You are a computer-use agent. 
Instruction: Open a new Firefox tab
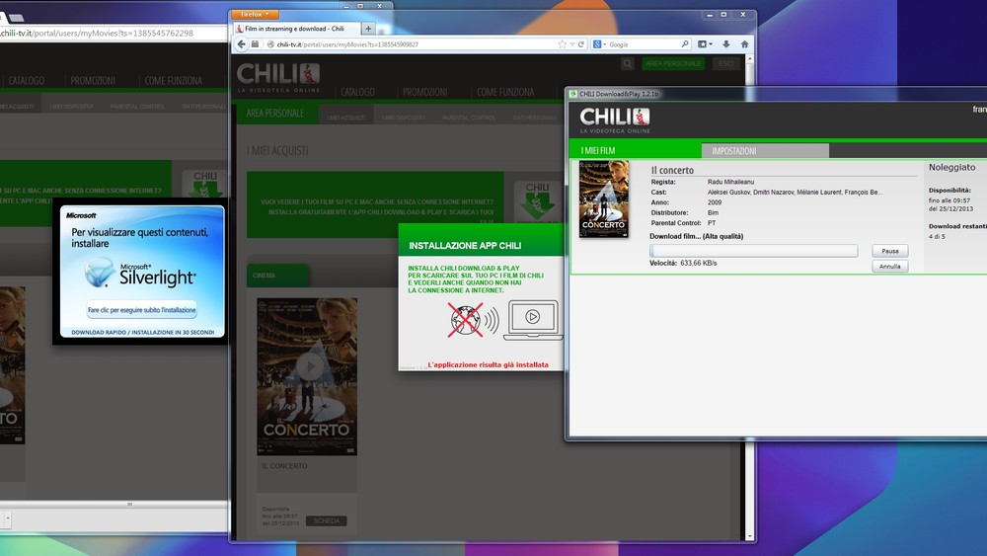click(x=368, y=30)
